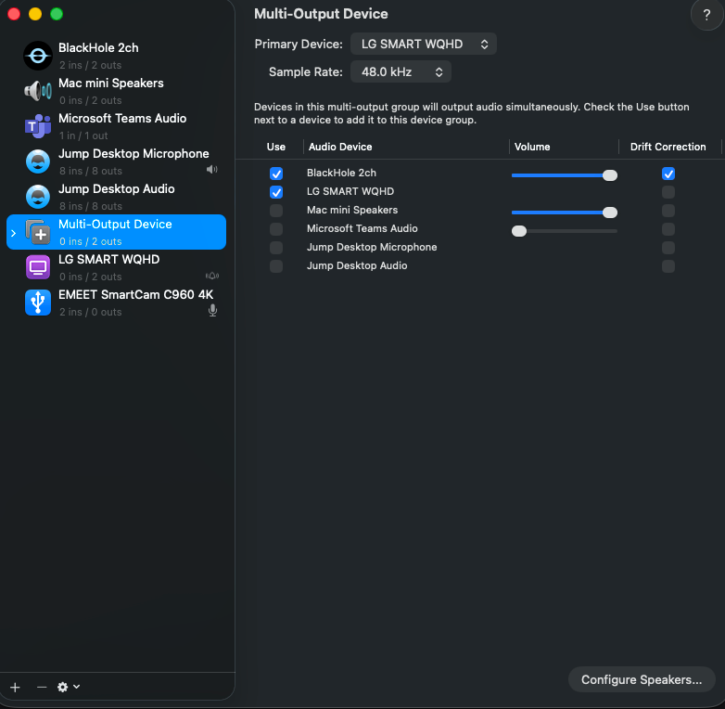The width and height of the screenshot is (725, 709).
Task: Click the BlackHole 2ch row name in table
Action: pyautogui.click(x=341, y=173)
